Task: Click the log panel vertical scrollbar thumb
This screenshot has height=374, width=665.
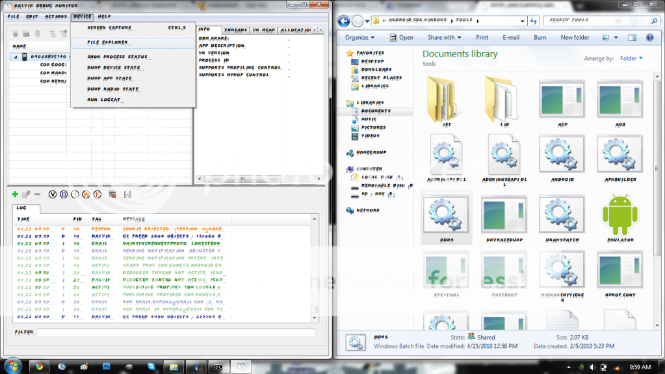Action: pos(314,310)
